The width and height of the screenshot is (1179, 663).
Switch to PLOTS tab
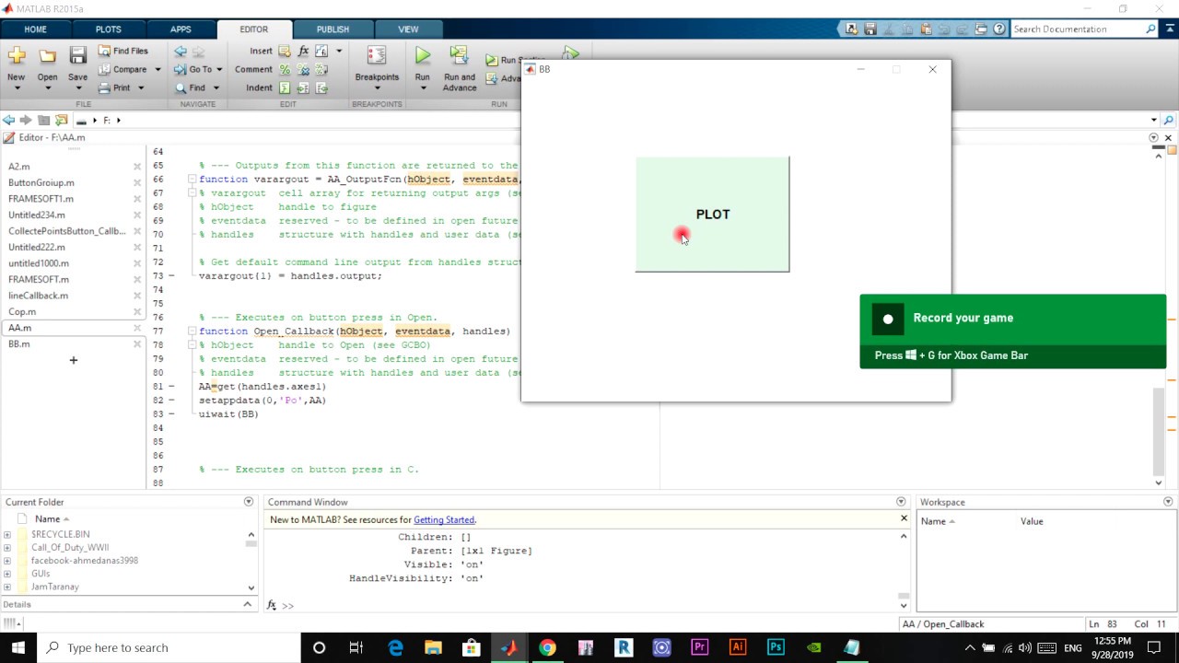coord(109,29)
